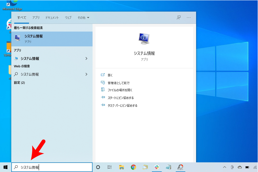
Task: Open Google Chrome from the taskbar
Action: point(133,167)
